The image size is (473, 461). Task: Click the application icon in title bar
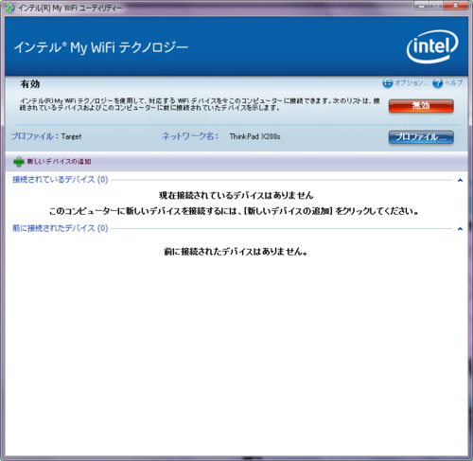(9, 8)
